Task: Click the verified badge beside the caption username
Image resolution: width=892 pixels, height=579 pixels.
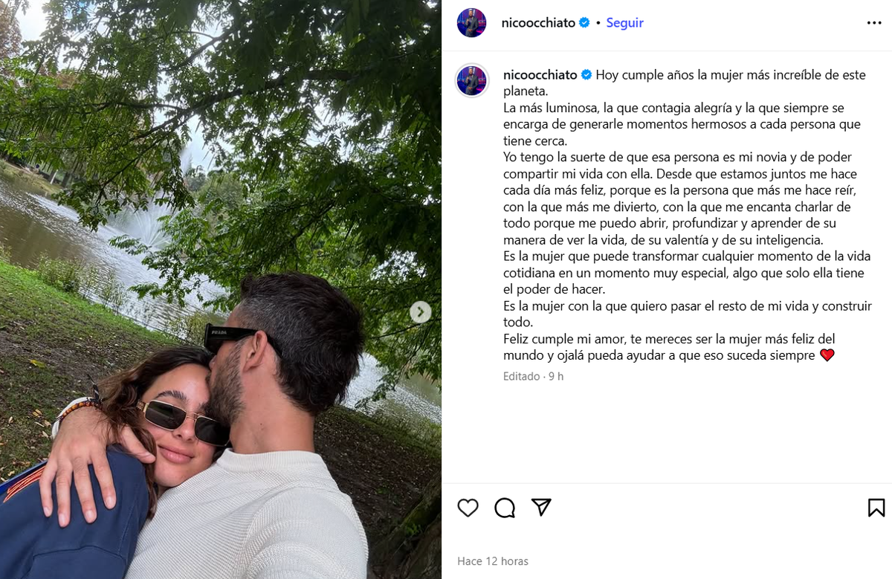Action: pyautogui.click(x=586, y=75)
